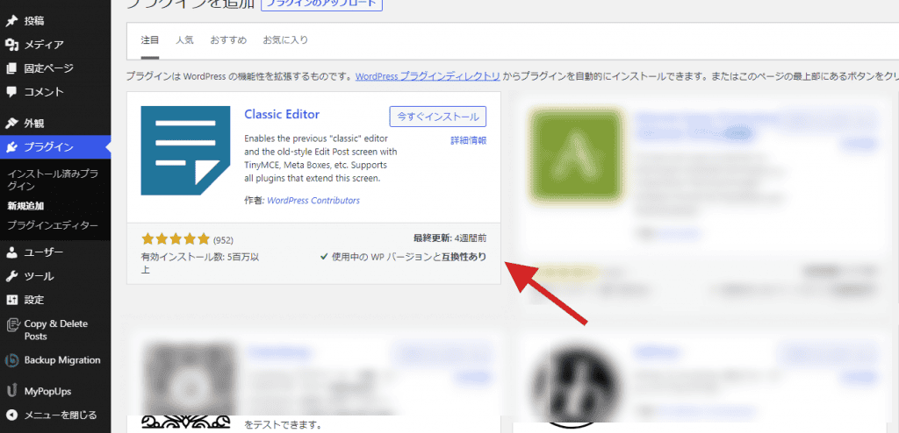Install Classic Editor with 今すぐインストール
This screenshot has height=433, width=899.
pyautogui.click(x=438, y=117)
